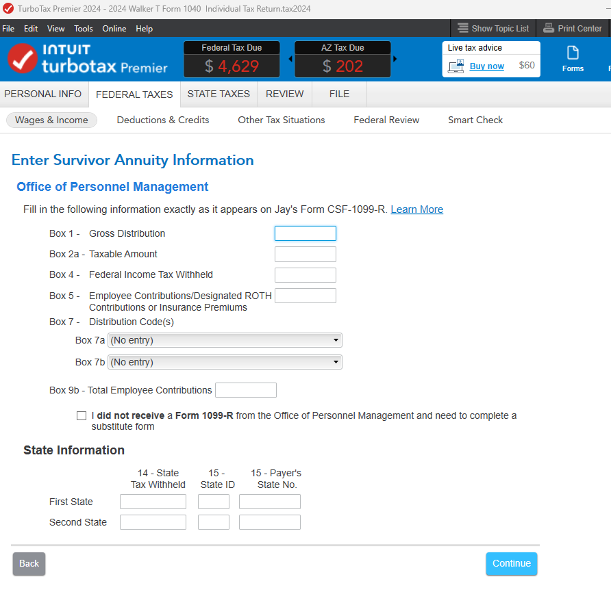This screenshot has height=607, width=611.
Task: Open the Tools menu
Action: pyautogui.click(x=84, y=29)
